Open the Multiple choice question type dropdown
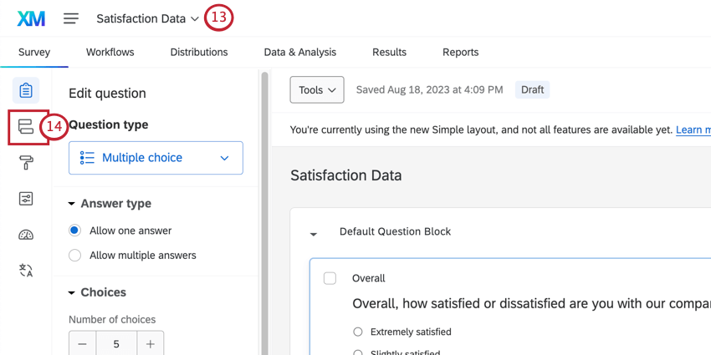711x355 pixels. pos(156,158)
